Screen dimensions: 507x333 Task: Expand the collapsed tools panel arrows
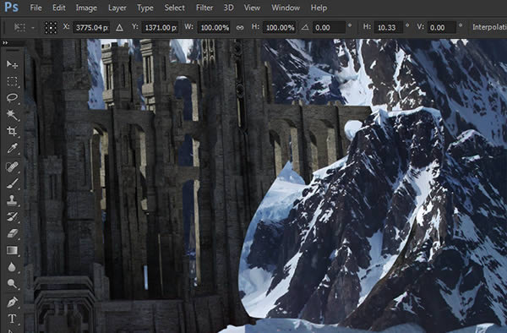pos(4,42)
